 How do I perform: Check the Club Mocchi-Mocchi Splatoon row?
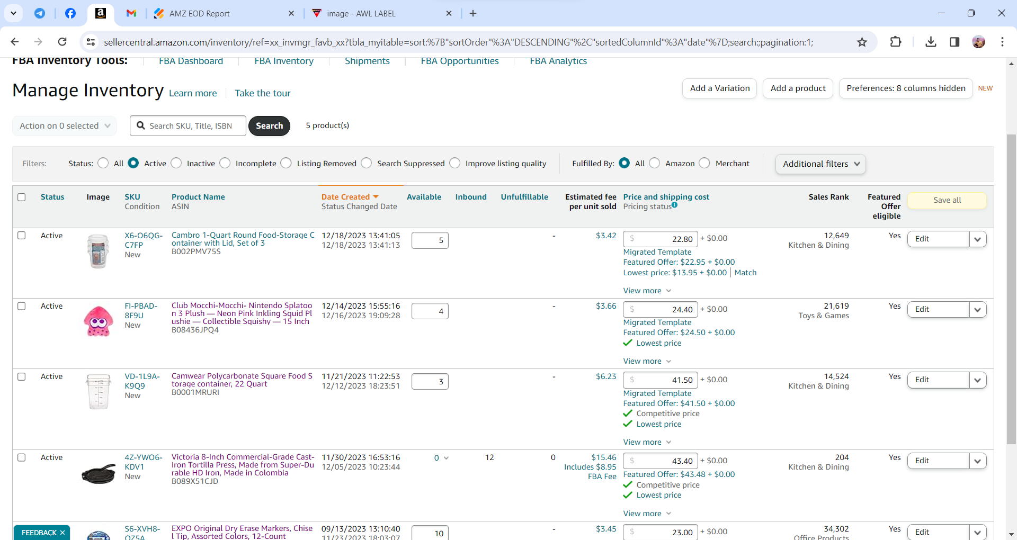pyautogui.click(x=22, y=306)
